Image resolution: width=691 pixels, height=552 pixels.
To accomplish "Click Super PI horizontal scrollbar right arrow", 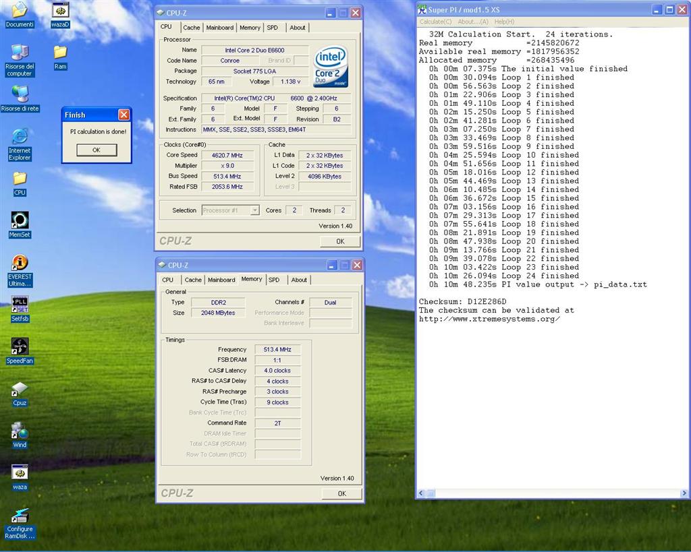I will [684, 493].
